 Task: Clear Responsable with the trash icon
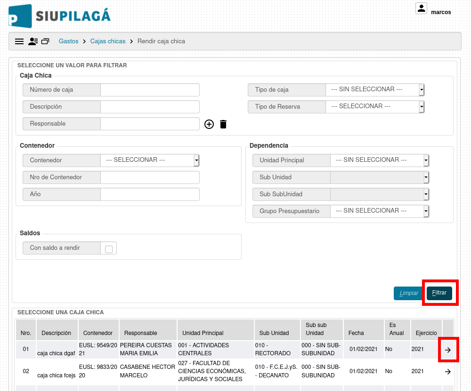[x=223, y=124]
